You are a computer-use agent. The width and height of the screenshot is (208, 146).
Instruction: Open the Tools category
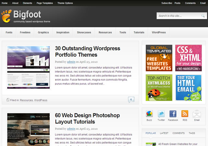click(123, 32)
